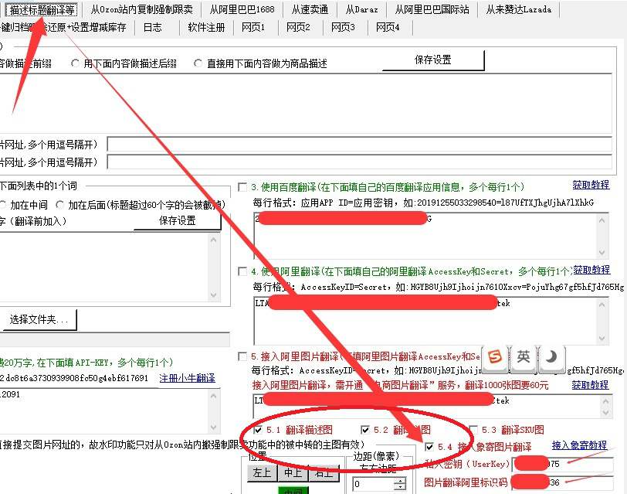
Task: Increase the 边距 pixel spinner value
Action: click(399, 480)
